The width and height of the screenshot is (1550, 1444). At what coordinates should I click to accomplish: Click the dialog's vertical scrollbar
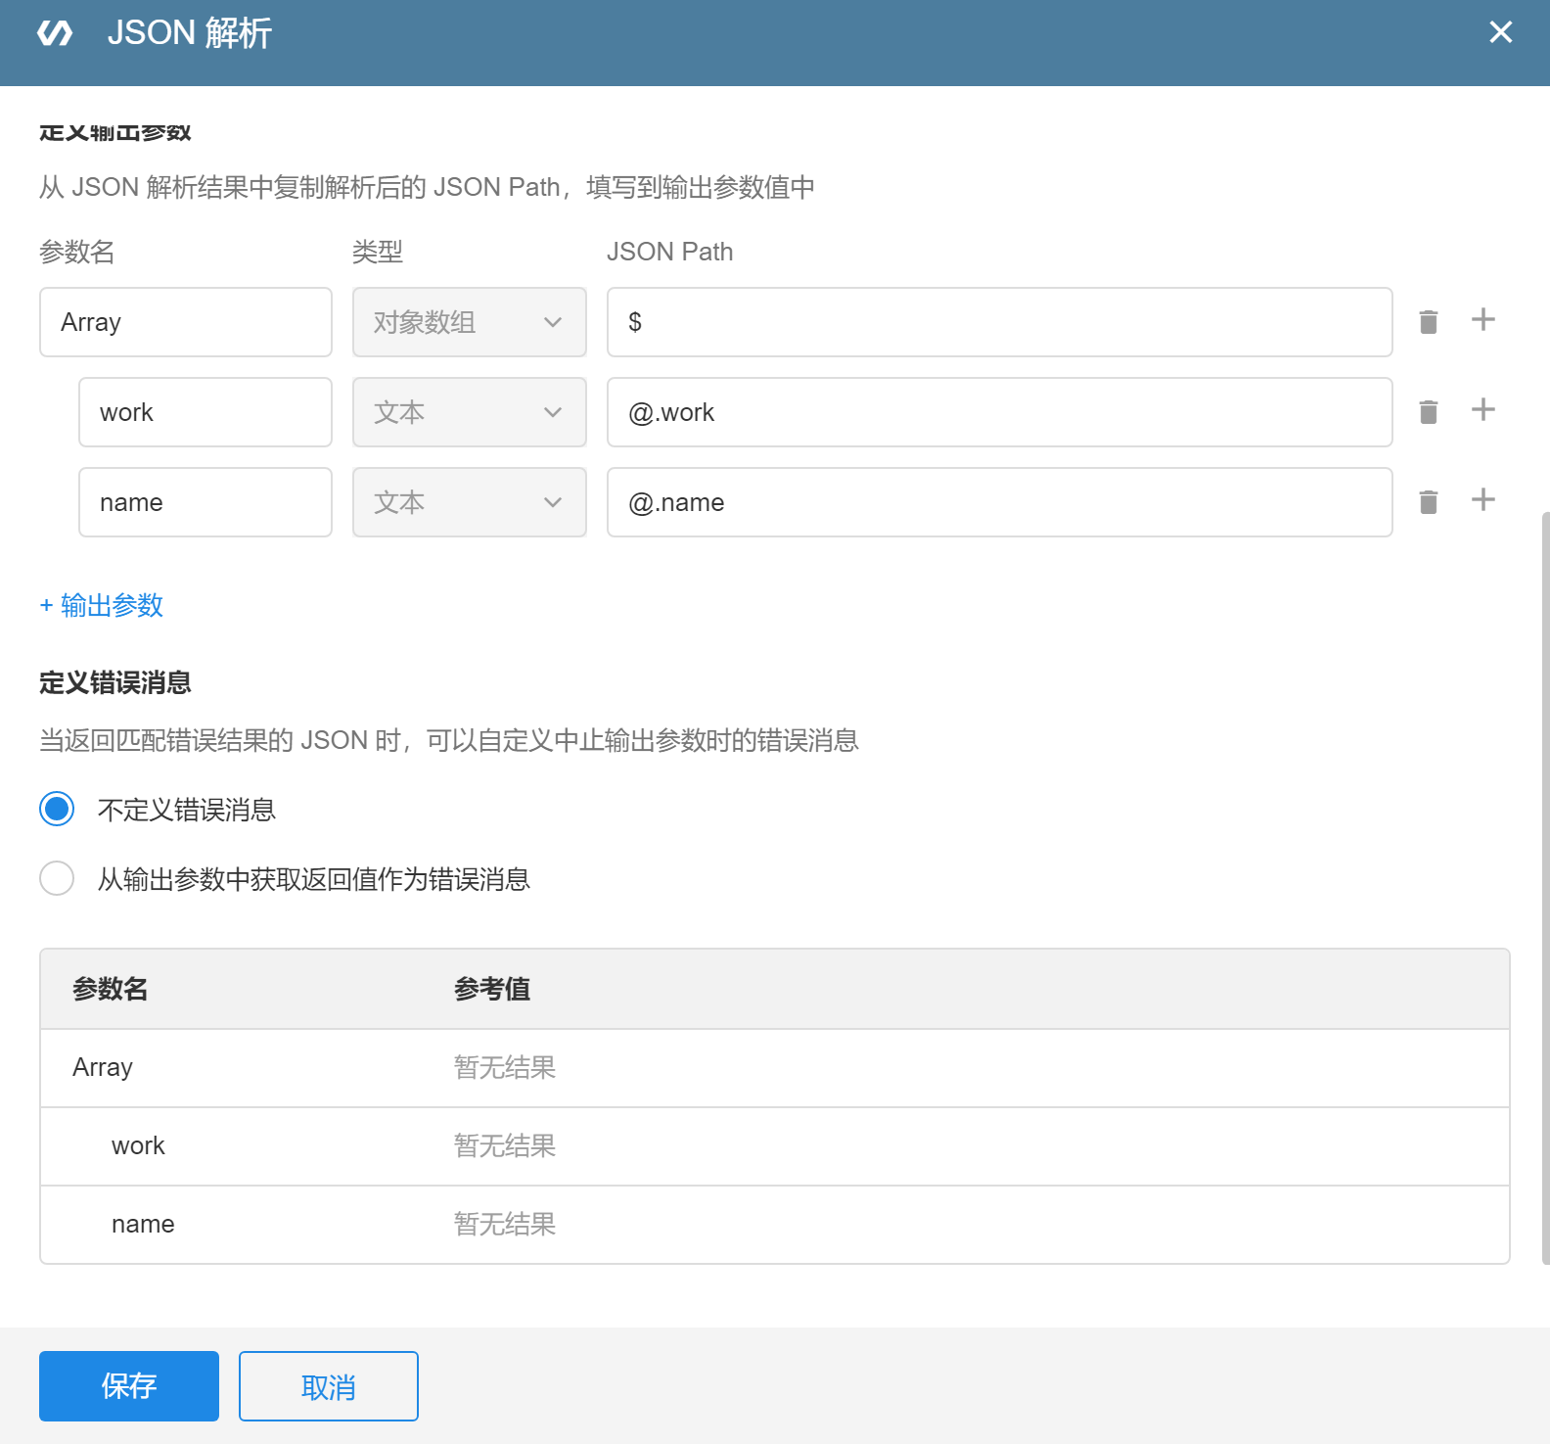pyautogui.click(x=1544, y=881)
